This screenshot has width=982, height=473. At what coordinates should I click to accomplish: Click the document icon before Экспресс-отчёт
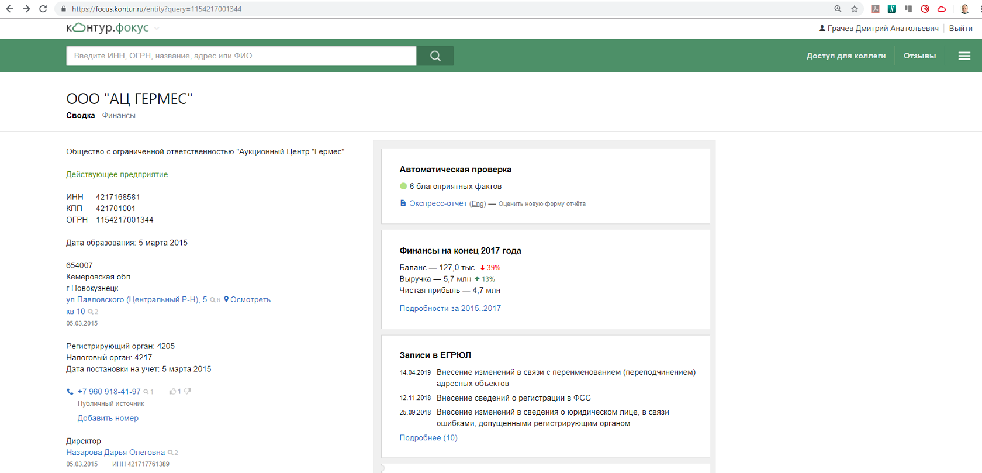point(403,203)
